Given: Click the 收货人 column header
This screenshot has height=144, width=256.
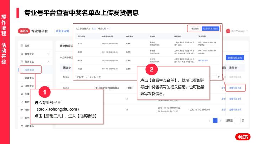Looking at the screenshot, I should click(x=153, y=36).
